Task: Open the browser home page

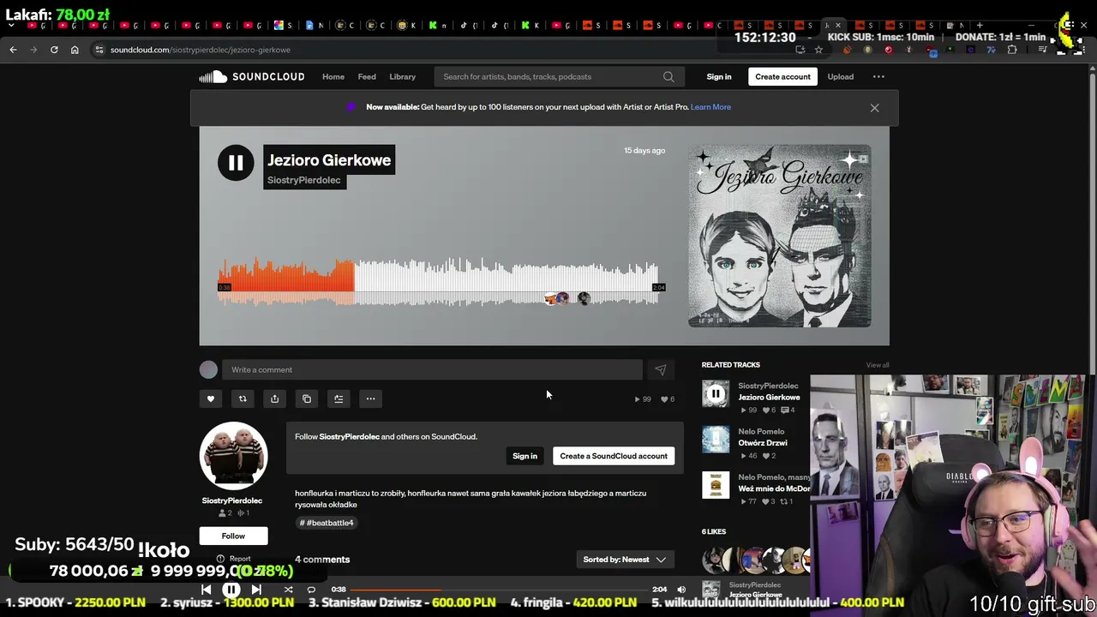Action: click(x=75, y=50)
